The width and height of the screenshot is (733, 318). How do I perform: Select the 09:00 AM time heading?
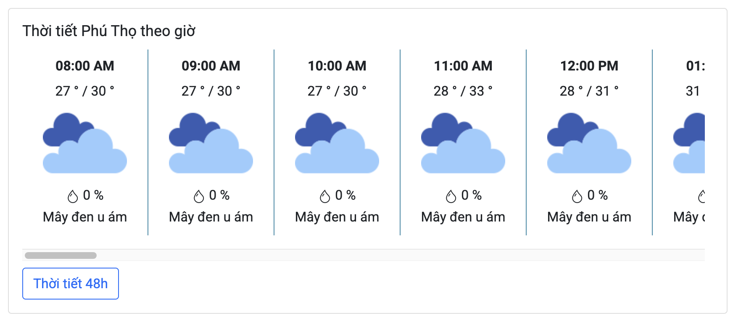[x=211, y=66]
